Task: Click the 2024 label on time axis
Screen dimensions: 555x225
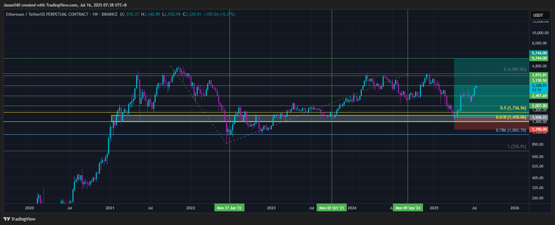Action: 353,208
